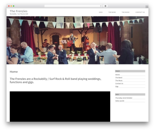This screenshot has height=131, width=155.
Task: Click the black embedded video area
Action: [x=60, y=107]
